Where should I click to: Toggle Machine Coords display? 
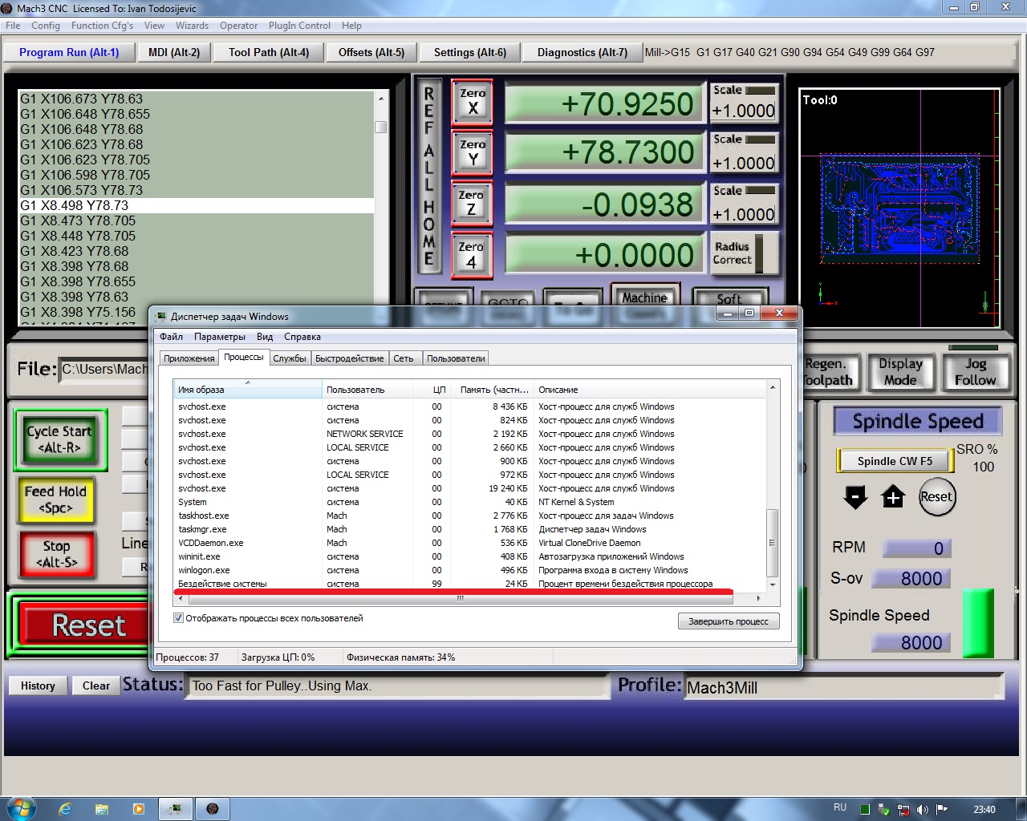pyautogui.click(x=645, y=297)
